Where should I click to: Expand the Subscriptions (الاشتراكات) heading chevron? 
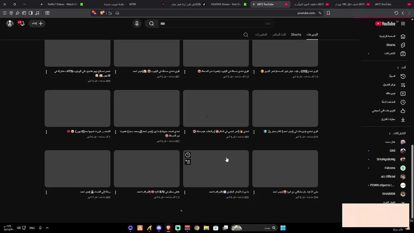(390, 133)
